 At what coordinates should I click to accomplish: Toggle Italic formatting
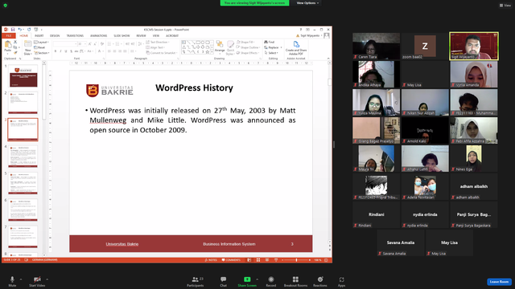(x=61, y=51)
